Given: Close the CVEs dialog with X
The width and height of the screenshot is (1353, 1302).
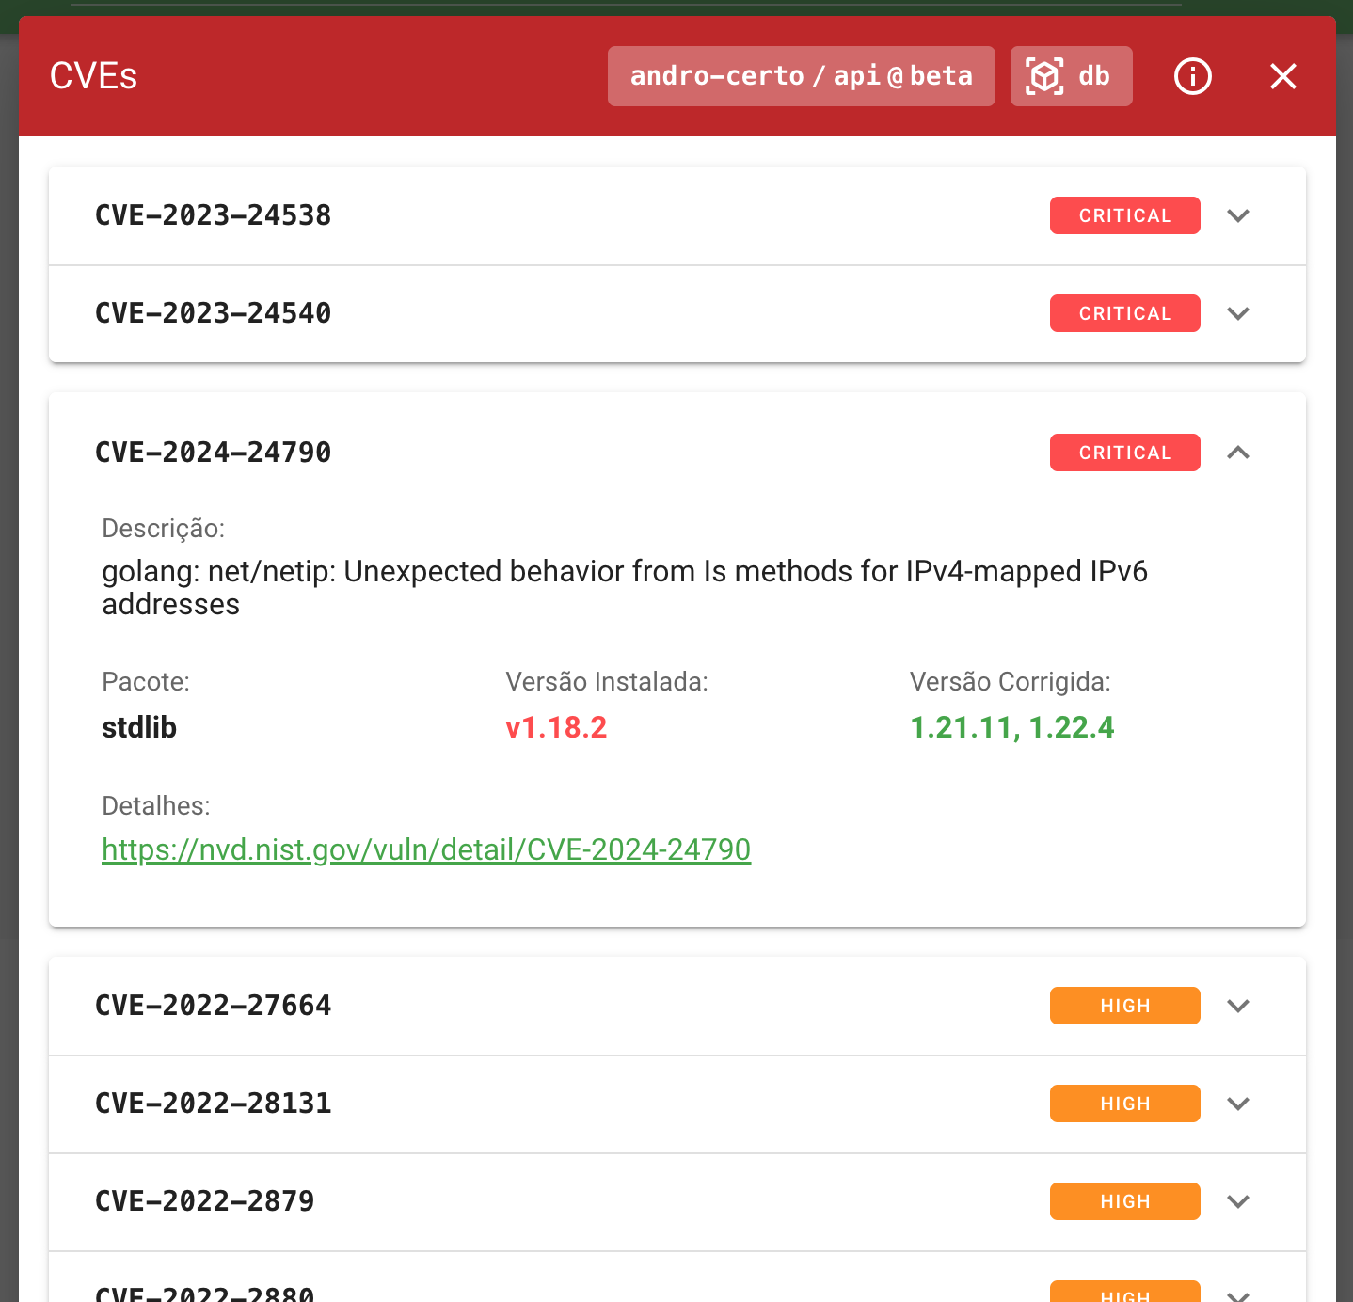Looking at the screenshot, I should click(1283, 76).
